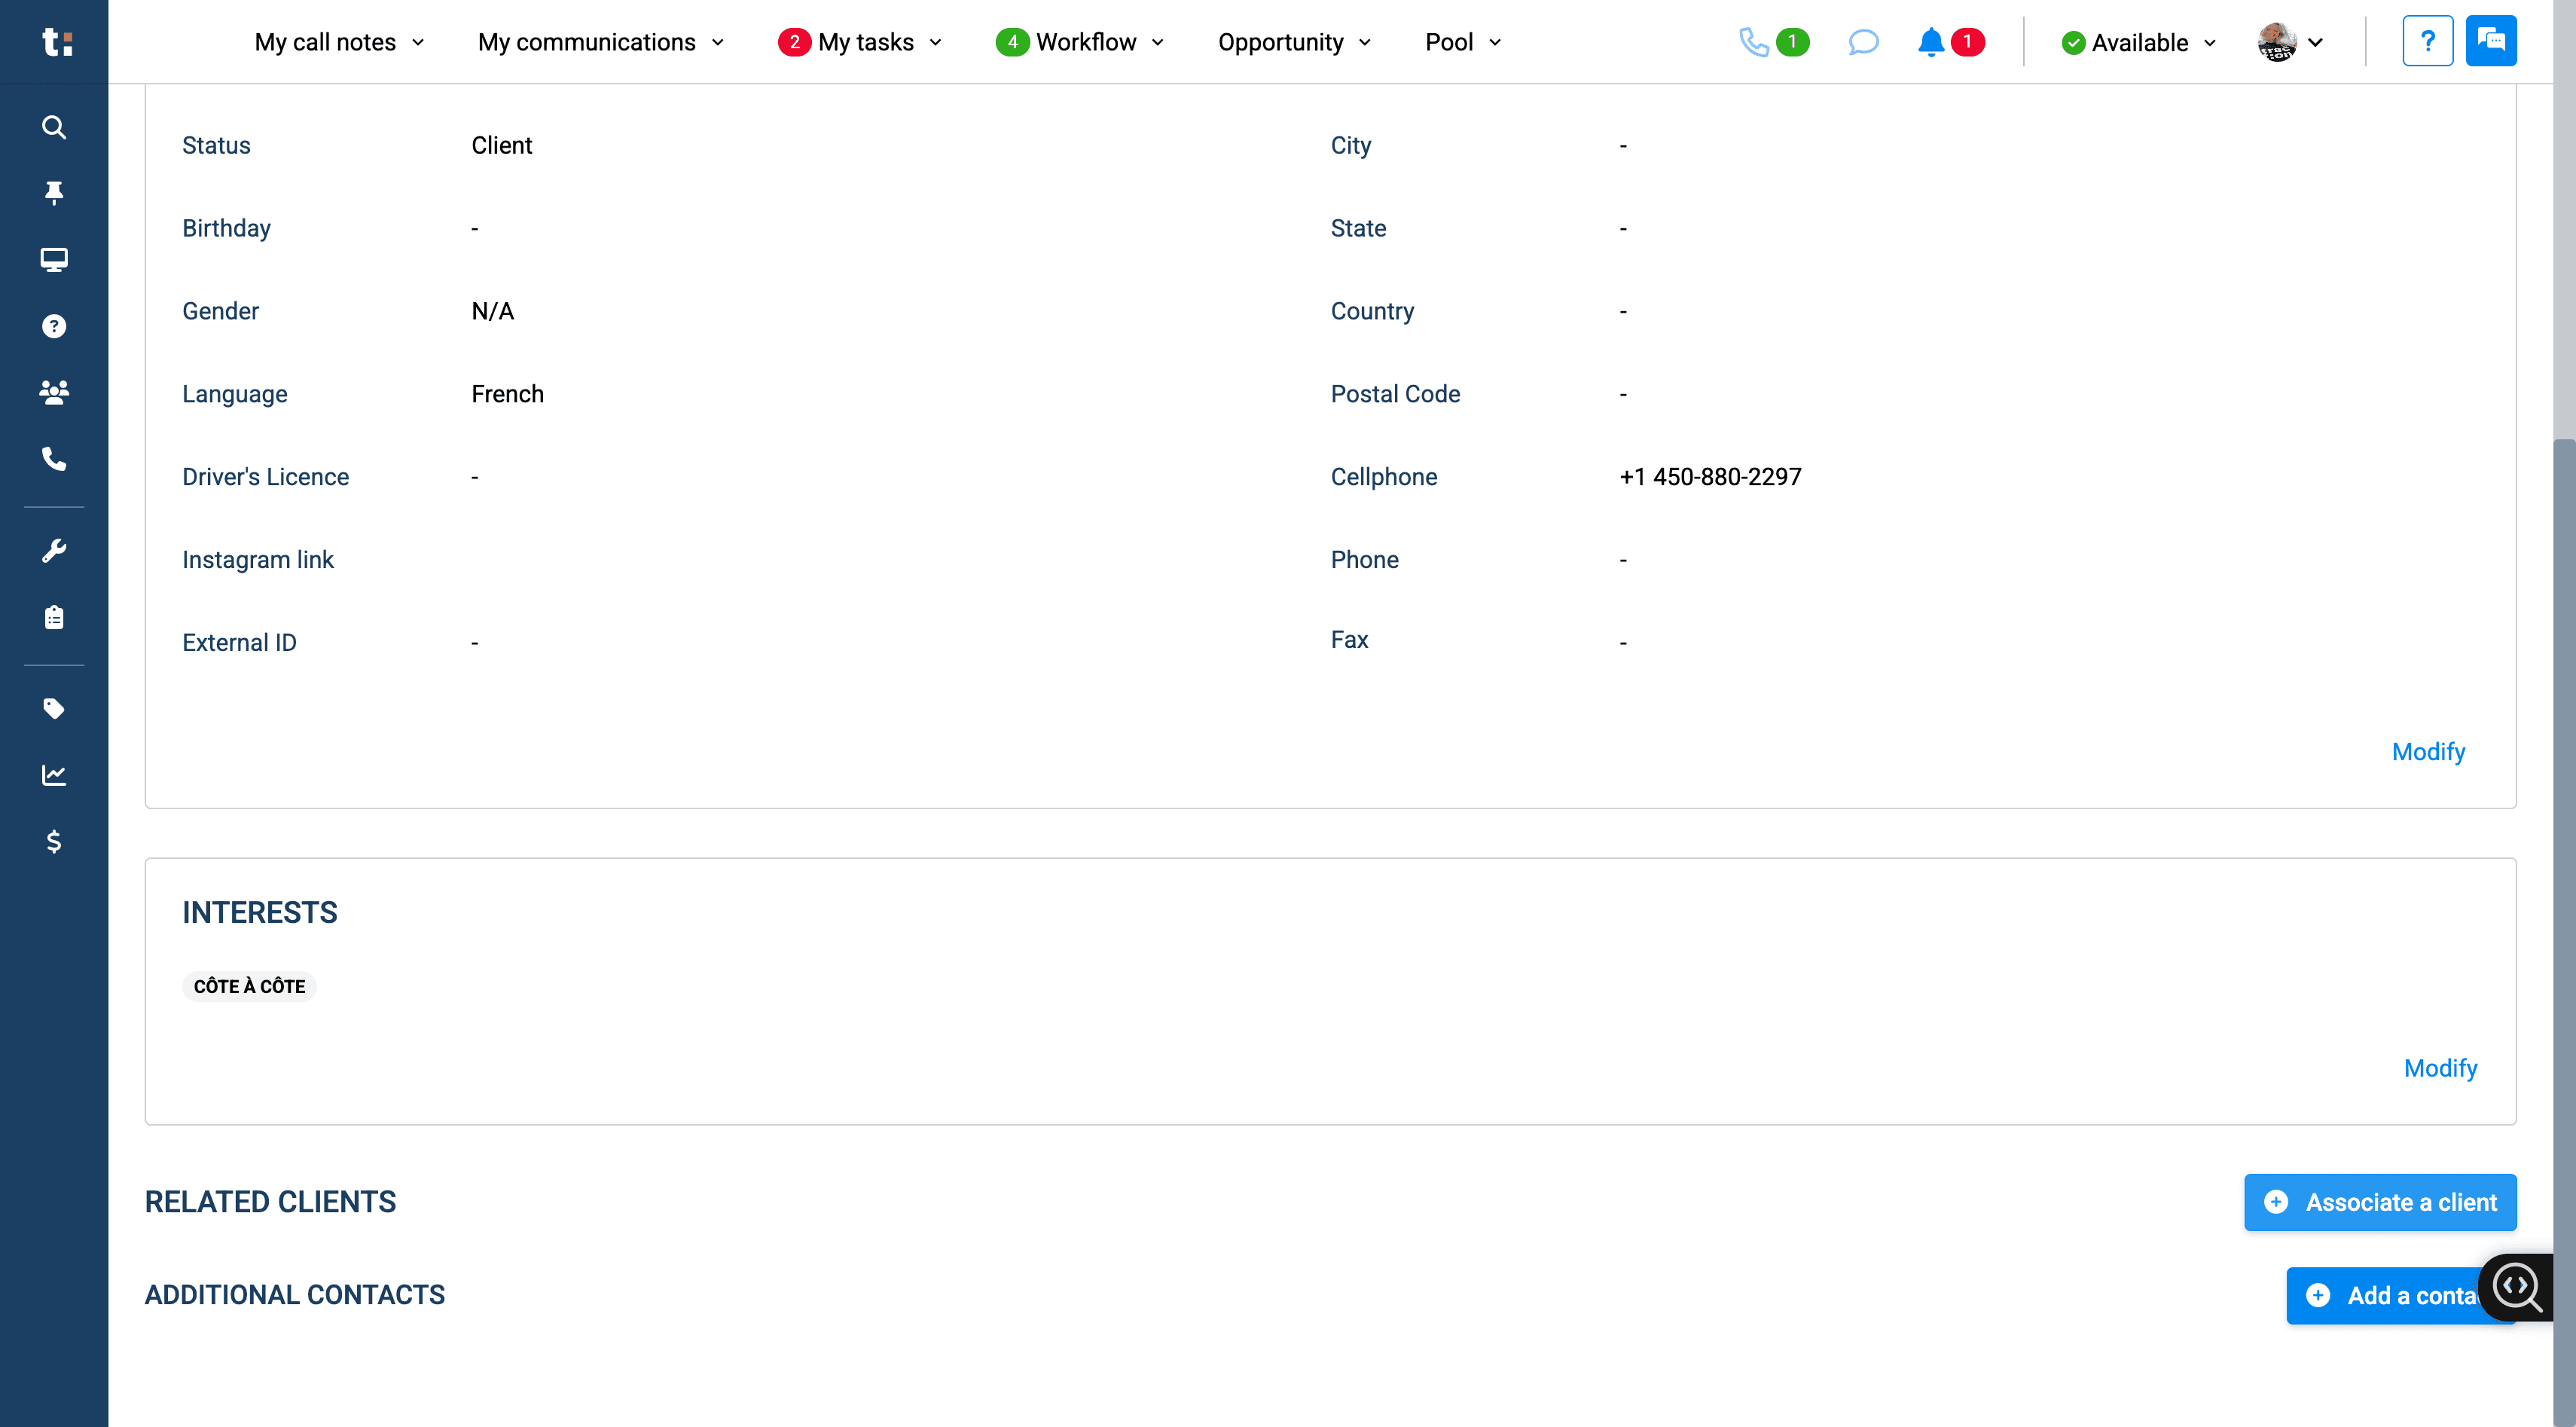
Task: Click the sidebar question mark icon
Action: click(54, 326)
